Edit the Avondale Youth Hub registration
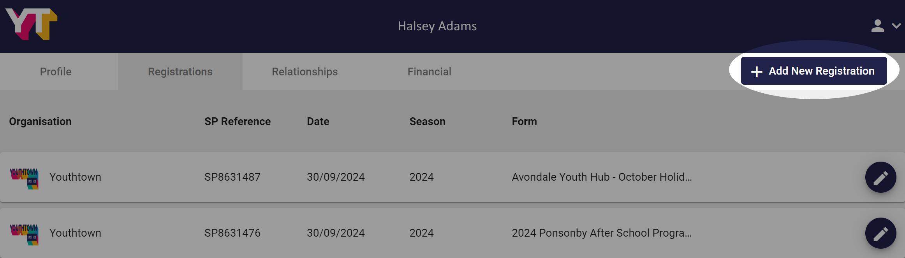905x258 pixels. [880, 177]
